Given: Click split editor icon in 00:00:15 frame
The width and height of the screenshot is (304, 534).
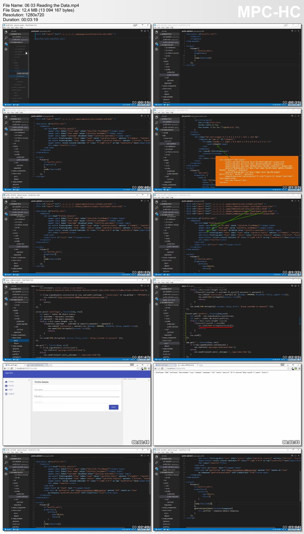Looking at the screenshot, I should (142, 31).
